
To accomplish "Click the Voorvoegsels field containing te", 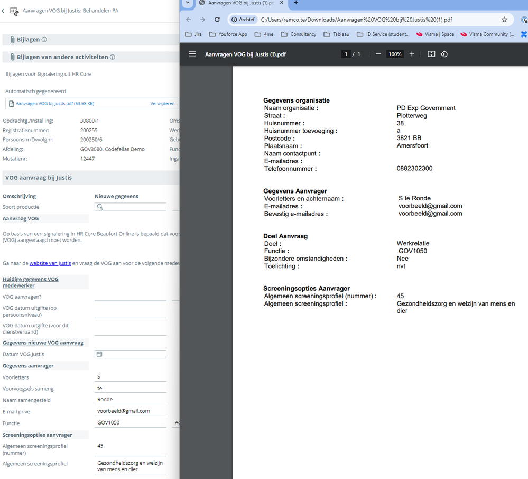I will 131,389.
